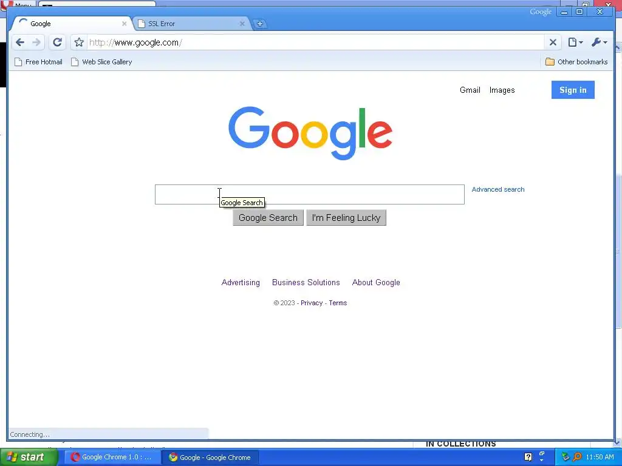The width and height of the screenshot is (622, 466).
Task: Open a new tab with the plus button
Action: 260,24
